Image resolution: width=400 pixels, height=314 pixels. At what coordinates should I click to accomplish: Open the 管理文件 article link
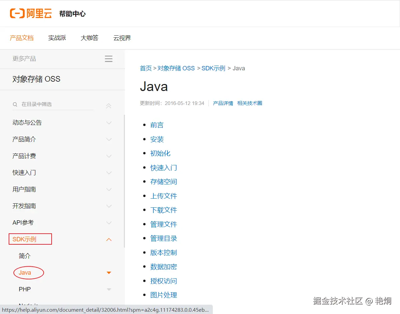[x=164, y=224]
